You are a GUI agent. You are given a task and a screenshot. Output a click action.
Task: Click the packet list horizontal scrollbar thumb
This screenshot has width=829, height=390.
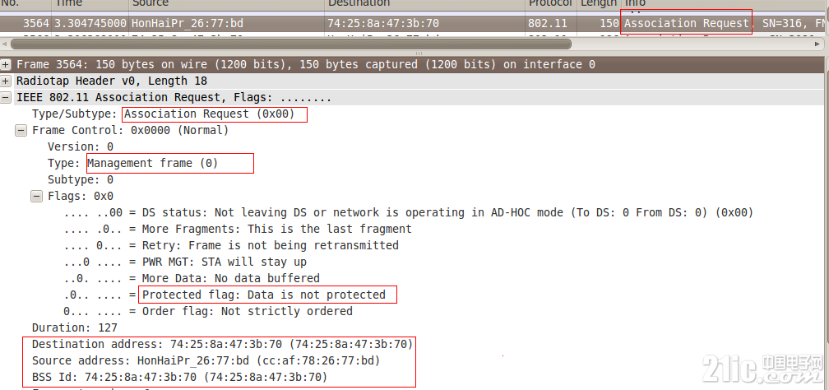(x=291, y=44)
